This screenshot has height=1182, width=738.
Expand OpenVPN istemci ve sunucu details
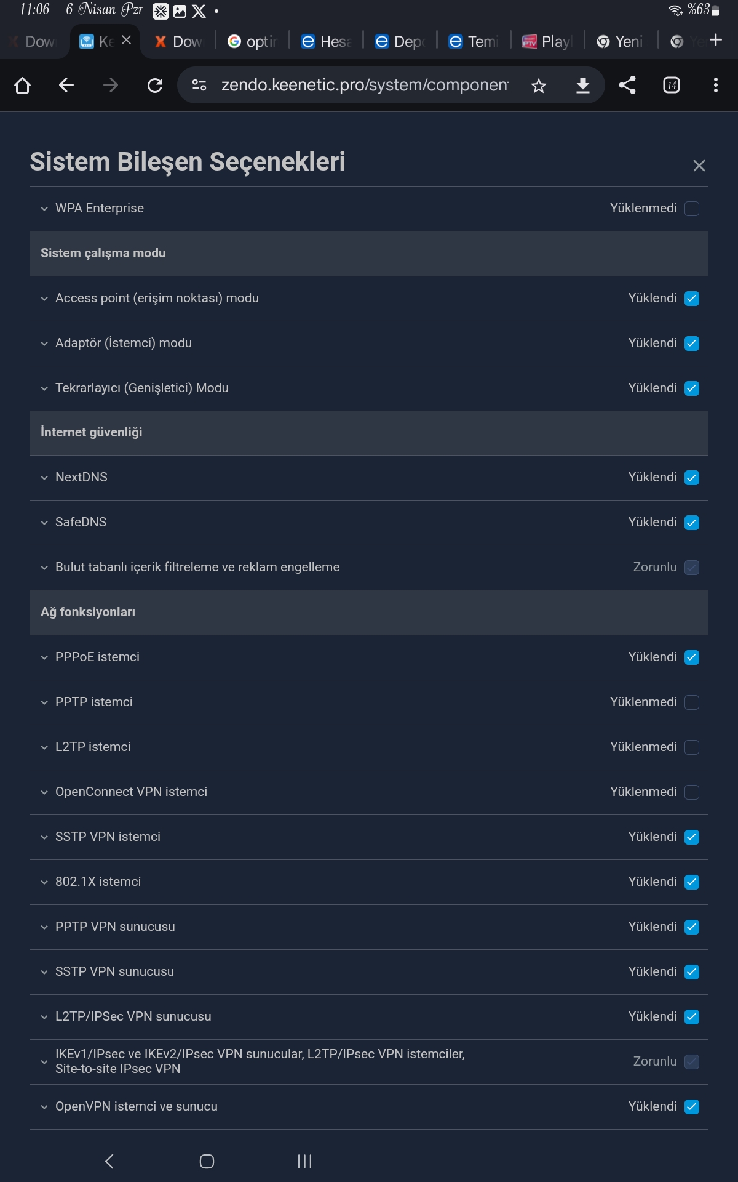tap(44, 1107)
